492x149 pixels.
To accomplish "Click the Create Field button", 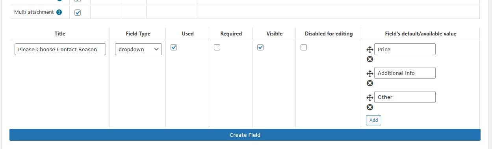I will click(x=245, y=135).
